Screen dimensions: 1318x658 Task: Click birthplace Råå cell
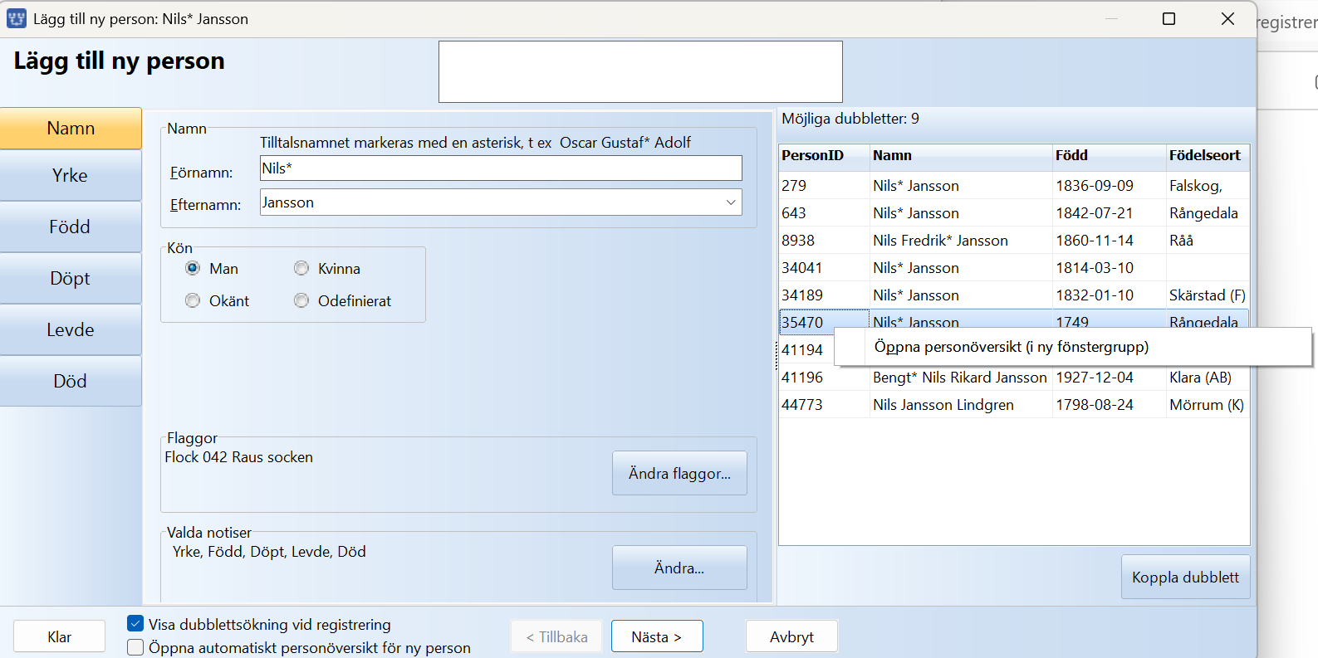coord(1208,241)
